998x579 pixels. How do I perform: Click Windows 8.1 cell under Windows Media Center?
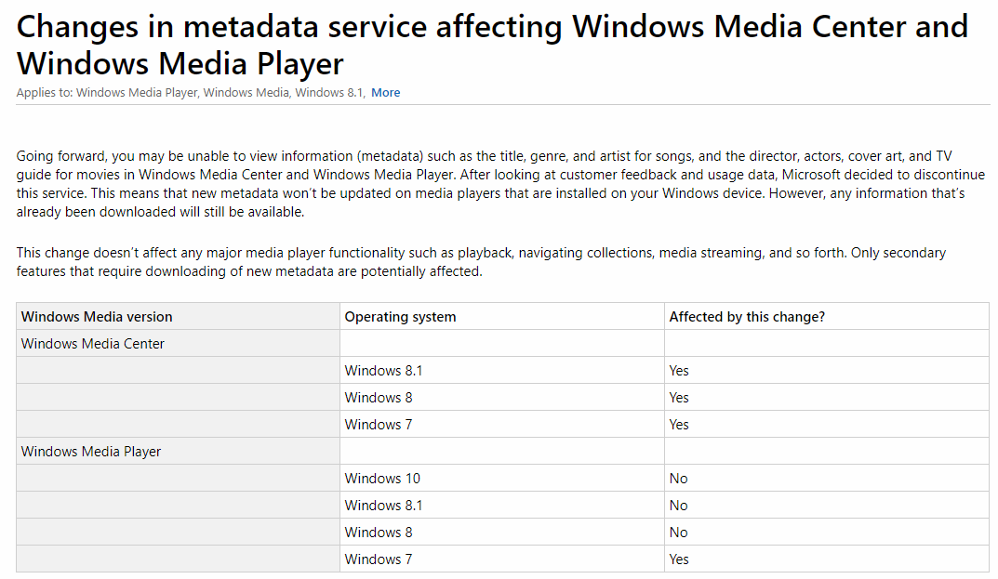click(x=383, y=371)
